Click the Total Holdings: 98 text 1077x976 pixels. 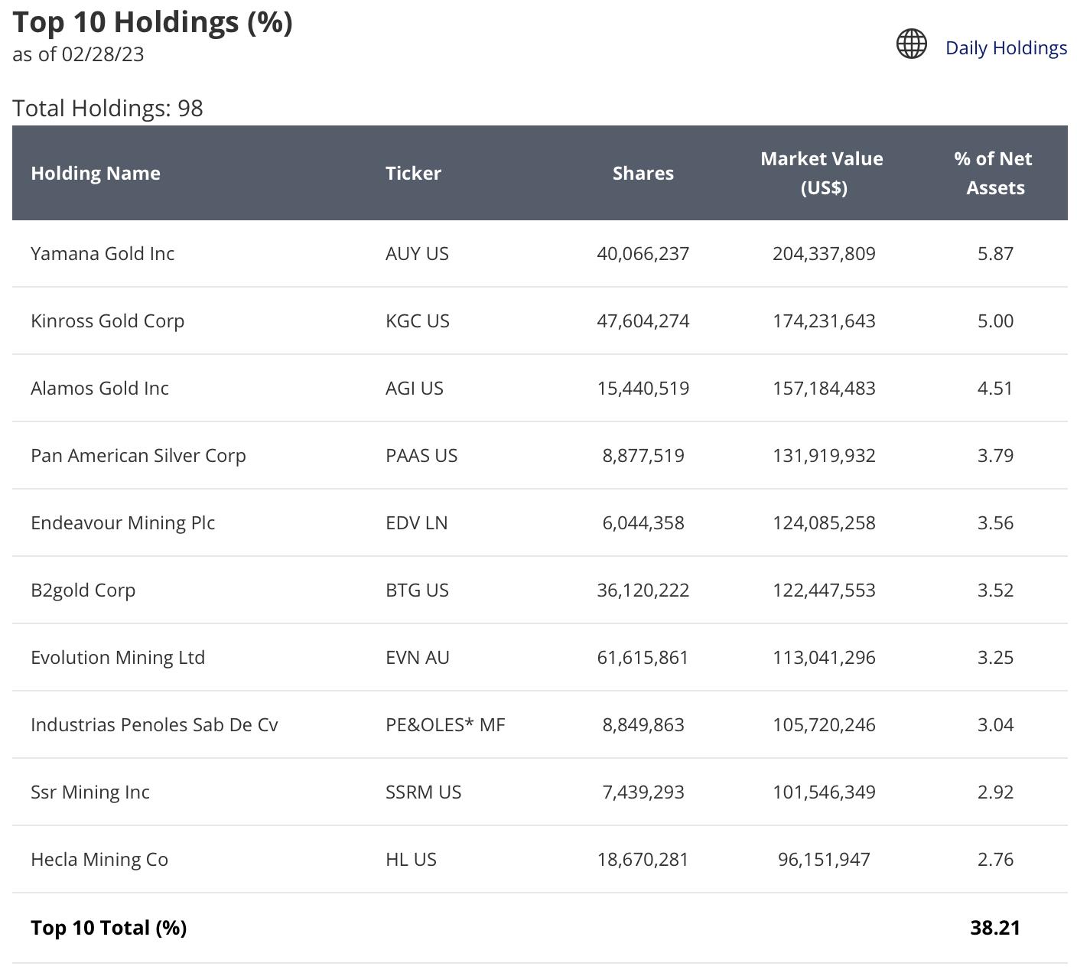tap(108, 108)
